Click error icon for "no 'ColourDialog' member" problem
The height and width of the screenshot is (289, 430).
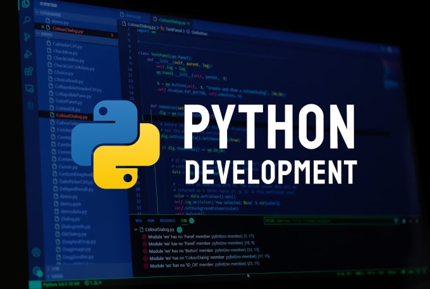pyautogui.click(x=145, y=258)
